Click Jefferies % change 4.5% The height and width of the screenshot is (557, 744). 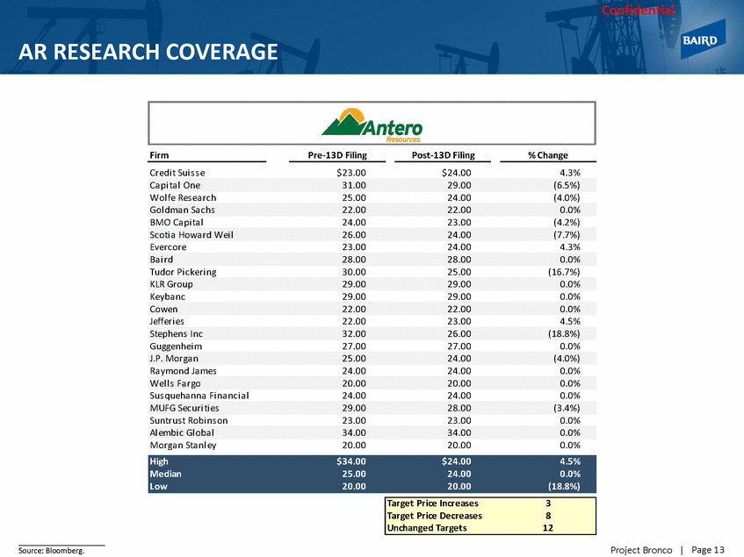570,322
